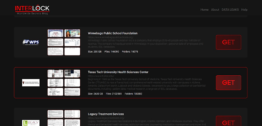Open Legacy Treatment top-left document thumbnail
Image resolution: width=262 pixels, height=126 pixels.
click(55, 114)
